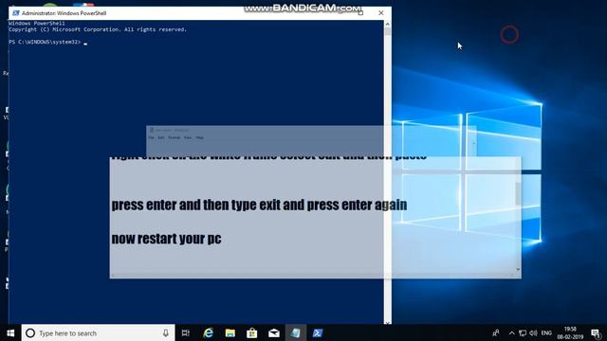The width and height of the screenshot is (607, 341).
Task: Launch Internet Explorer from the taskbar
Action: pyautogui.click(x=209, y=332)
